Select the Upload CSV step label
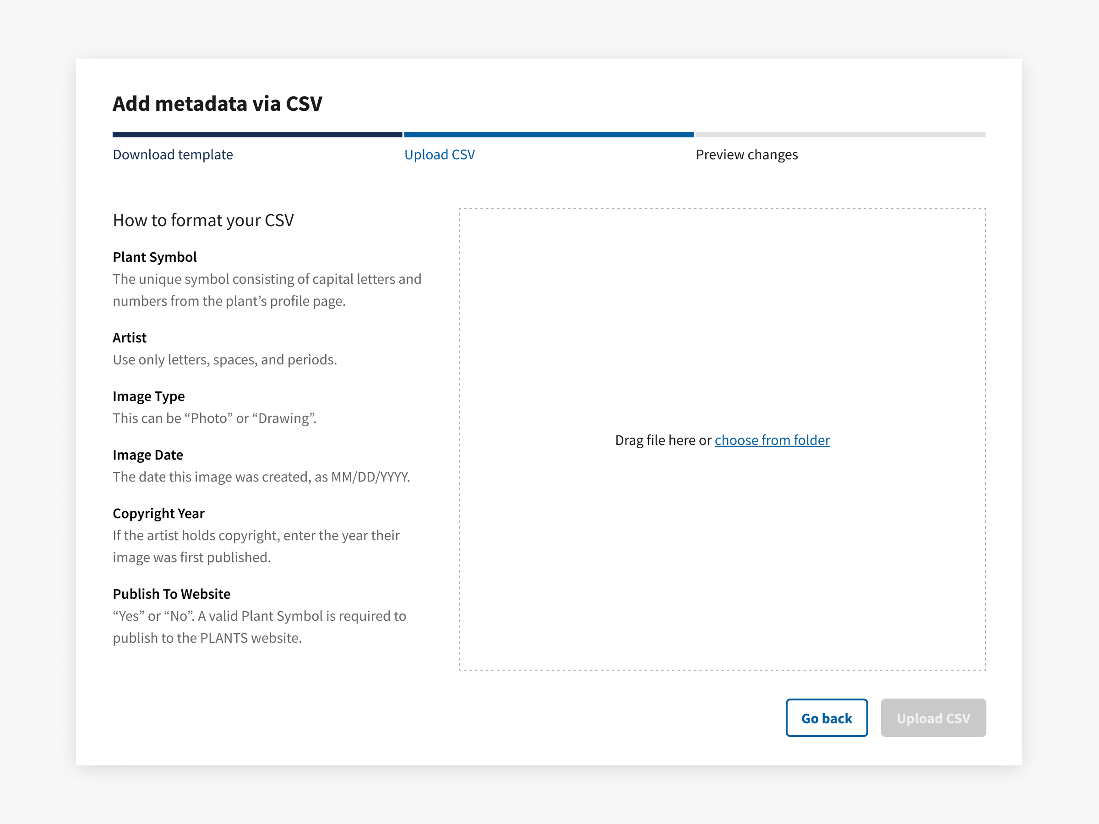1099x824 pixels. coord(439,154)
